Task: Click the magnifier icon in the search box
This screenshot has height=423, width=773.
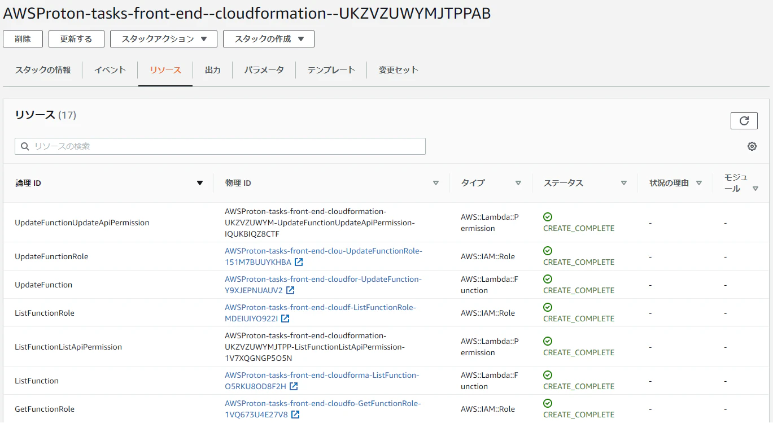Action: (x=25, y=146)
